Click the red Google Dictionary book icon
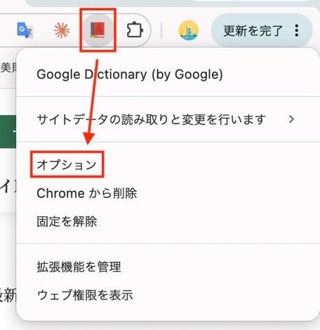320x330 pixels. coord(98,30)
